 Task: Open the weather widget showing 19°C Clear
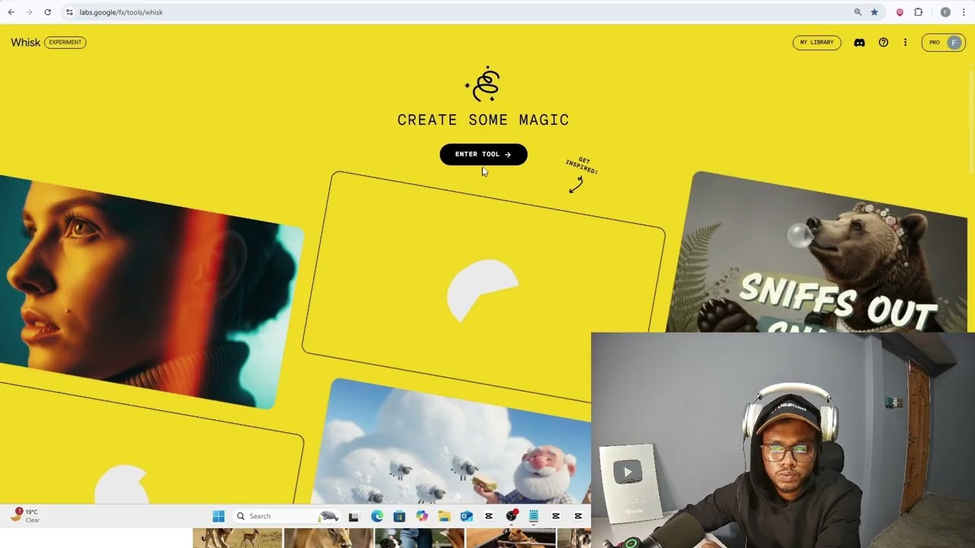pos(25,515)
